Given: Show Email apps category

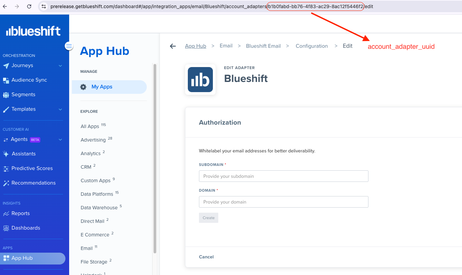Looking at the screenshot, I should pyautogui.click(x=89, y=248).
